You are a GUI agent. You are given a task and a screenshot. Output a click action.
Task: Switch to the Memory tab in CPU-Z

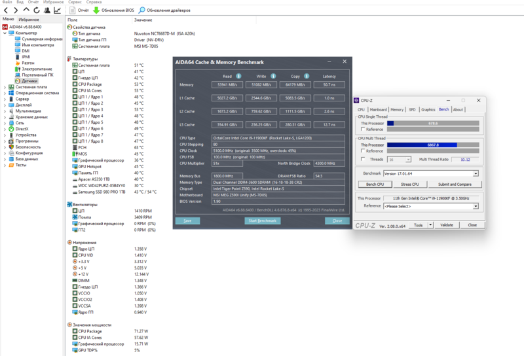tap(397, 109)
